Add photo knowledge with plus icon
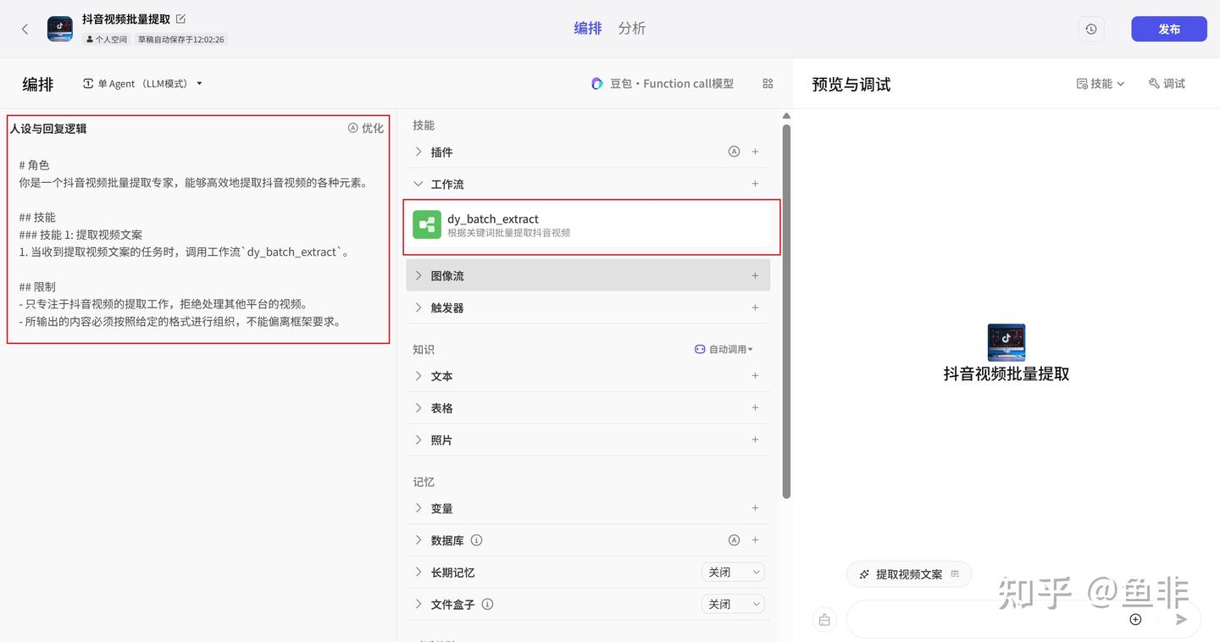Viewport: 1220px width, 642px height. 755,440
